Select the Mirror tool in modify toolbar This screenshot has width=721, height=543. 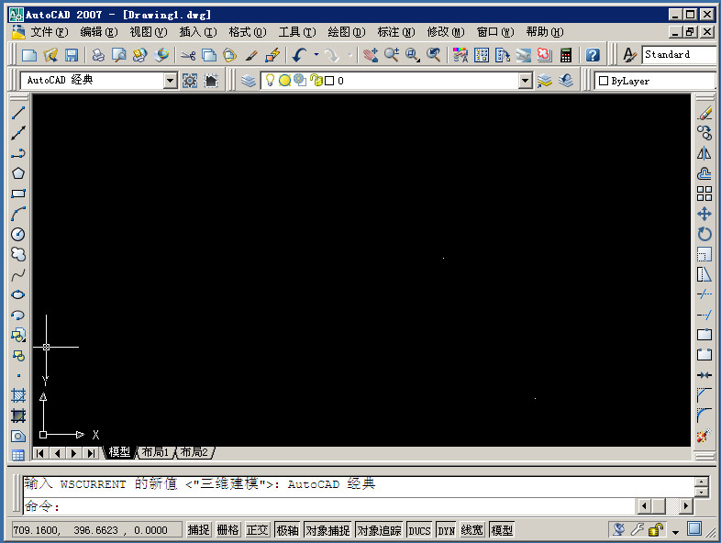(x=704, y=153)
